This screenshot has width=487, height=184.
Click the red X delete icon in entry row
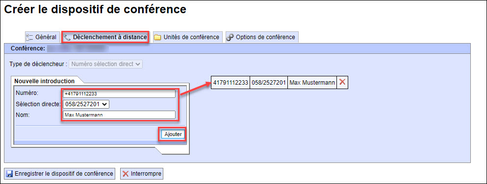342,82
